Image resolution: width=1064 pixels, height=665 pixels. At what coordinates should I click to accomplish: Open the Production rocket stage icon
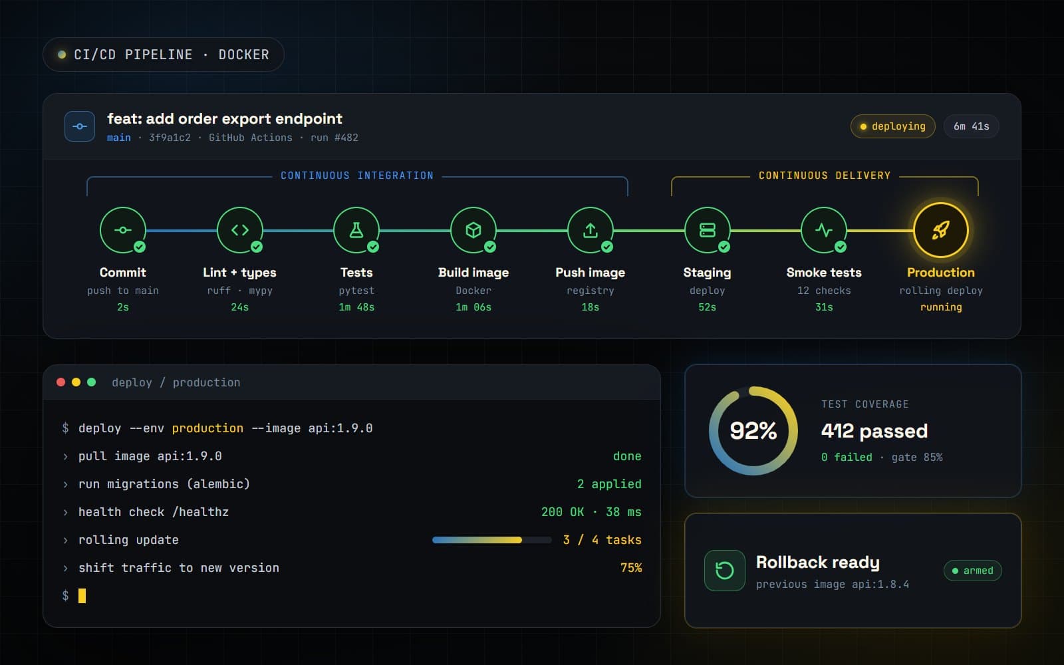pyautogui.click(x=941, y=230)
